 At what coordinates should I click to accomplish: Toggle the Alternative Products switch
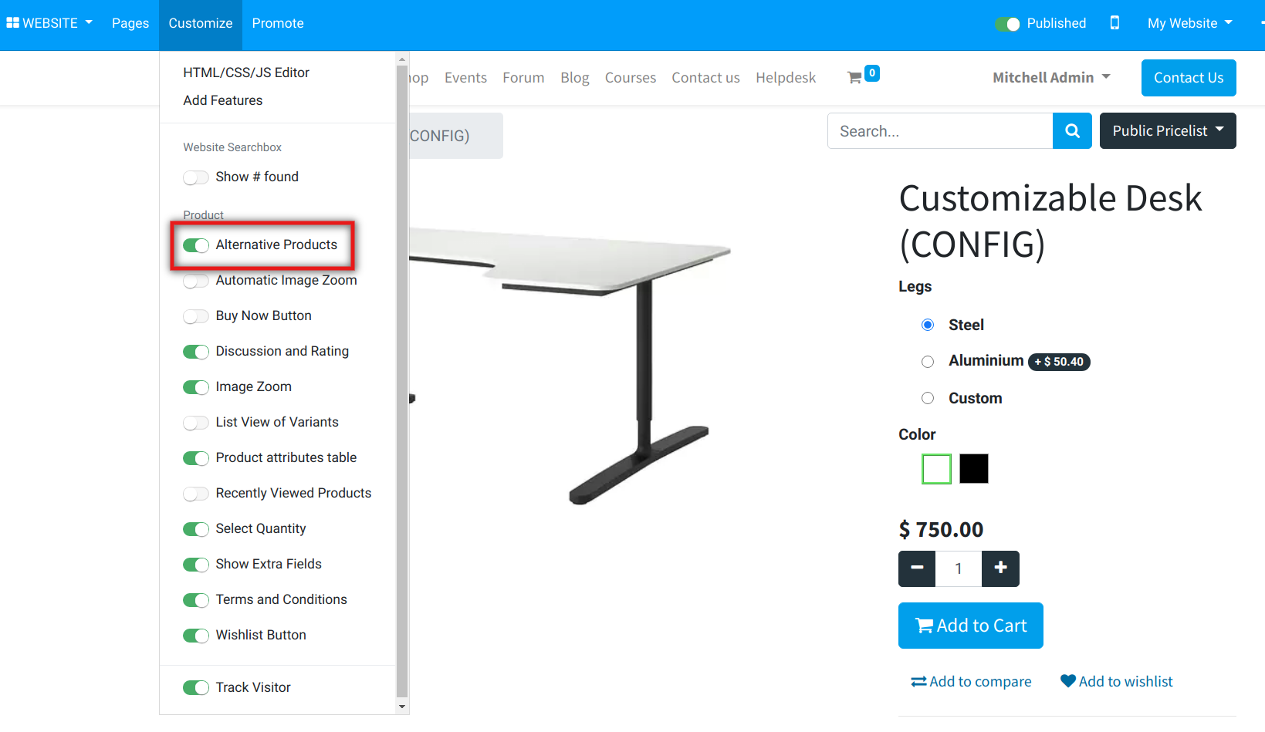(196, 245)
